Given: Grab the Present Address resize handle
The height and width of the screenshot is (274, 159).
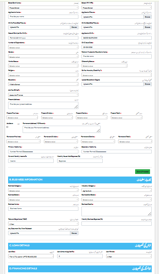Looking at the screenshot, I should pyautogui.click(x=76, y=106).
